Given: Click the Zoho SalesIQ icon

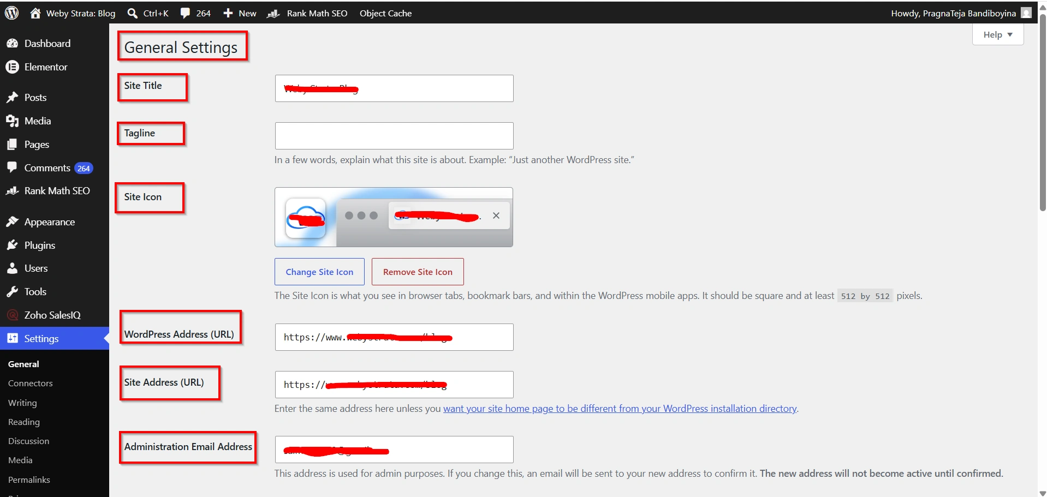Looking at the screenshot, I should coord(12,315).
